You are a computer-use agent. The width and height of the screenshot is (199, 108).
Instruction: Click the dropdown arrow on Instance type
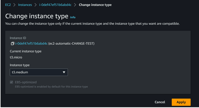pos(64,72)
